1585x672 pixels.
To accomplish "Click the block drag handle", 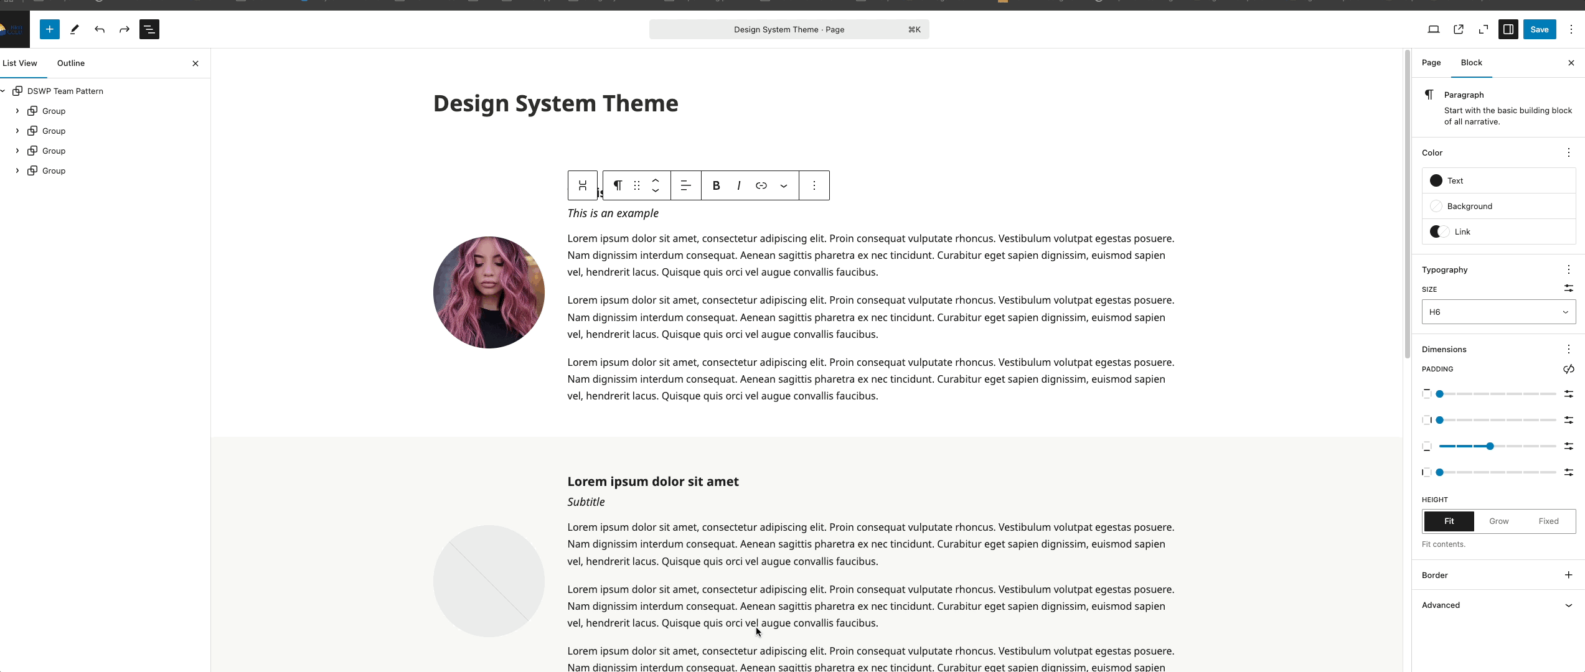I will (637, 185).
